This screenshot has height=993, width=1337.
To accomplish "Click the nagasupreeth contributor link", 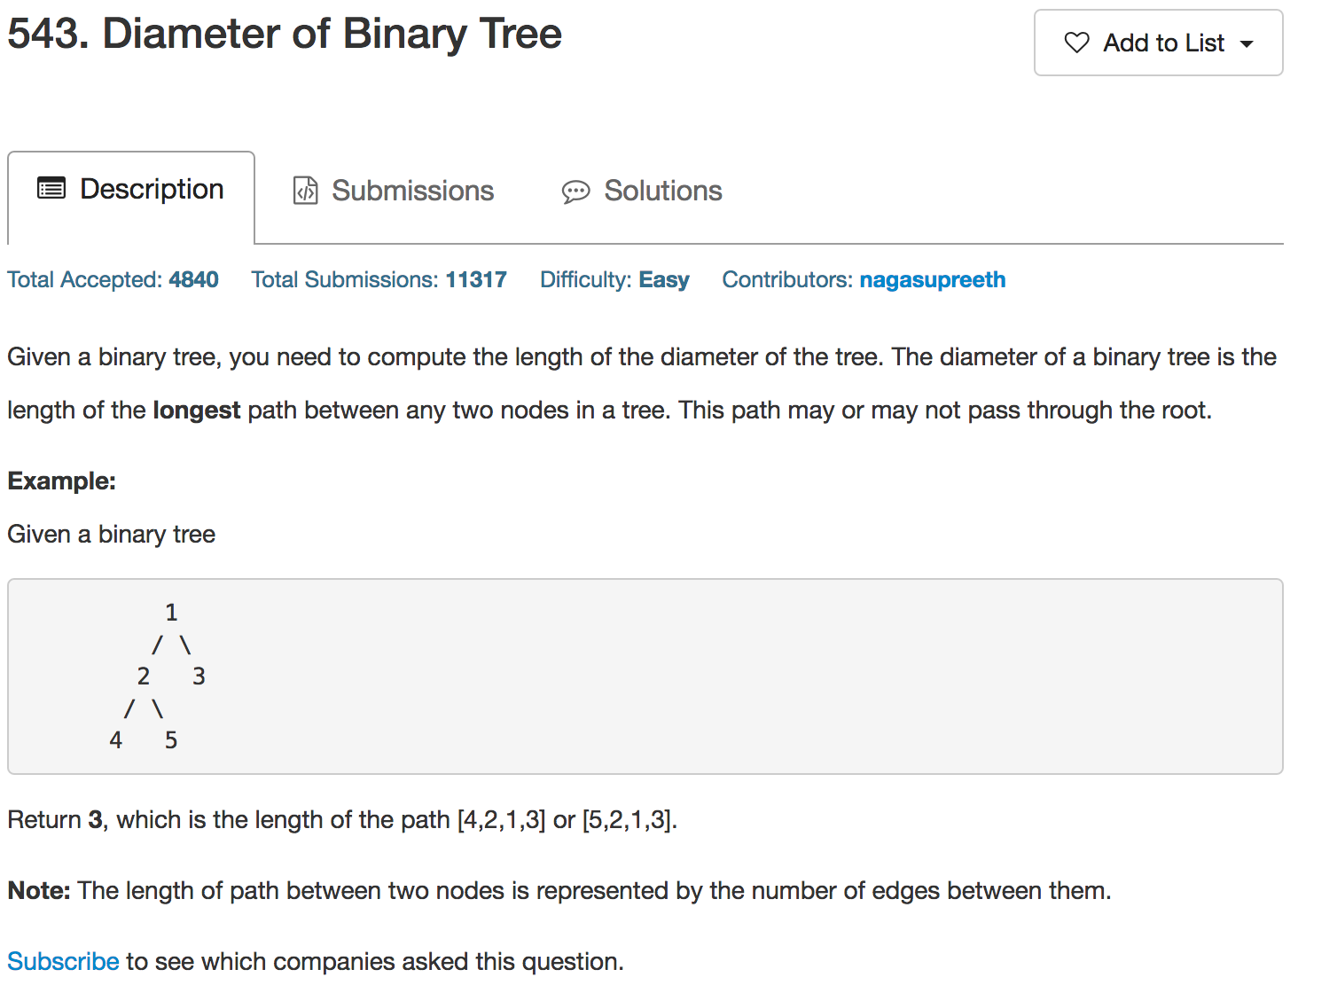I will pos(933,280).
